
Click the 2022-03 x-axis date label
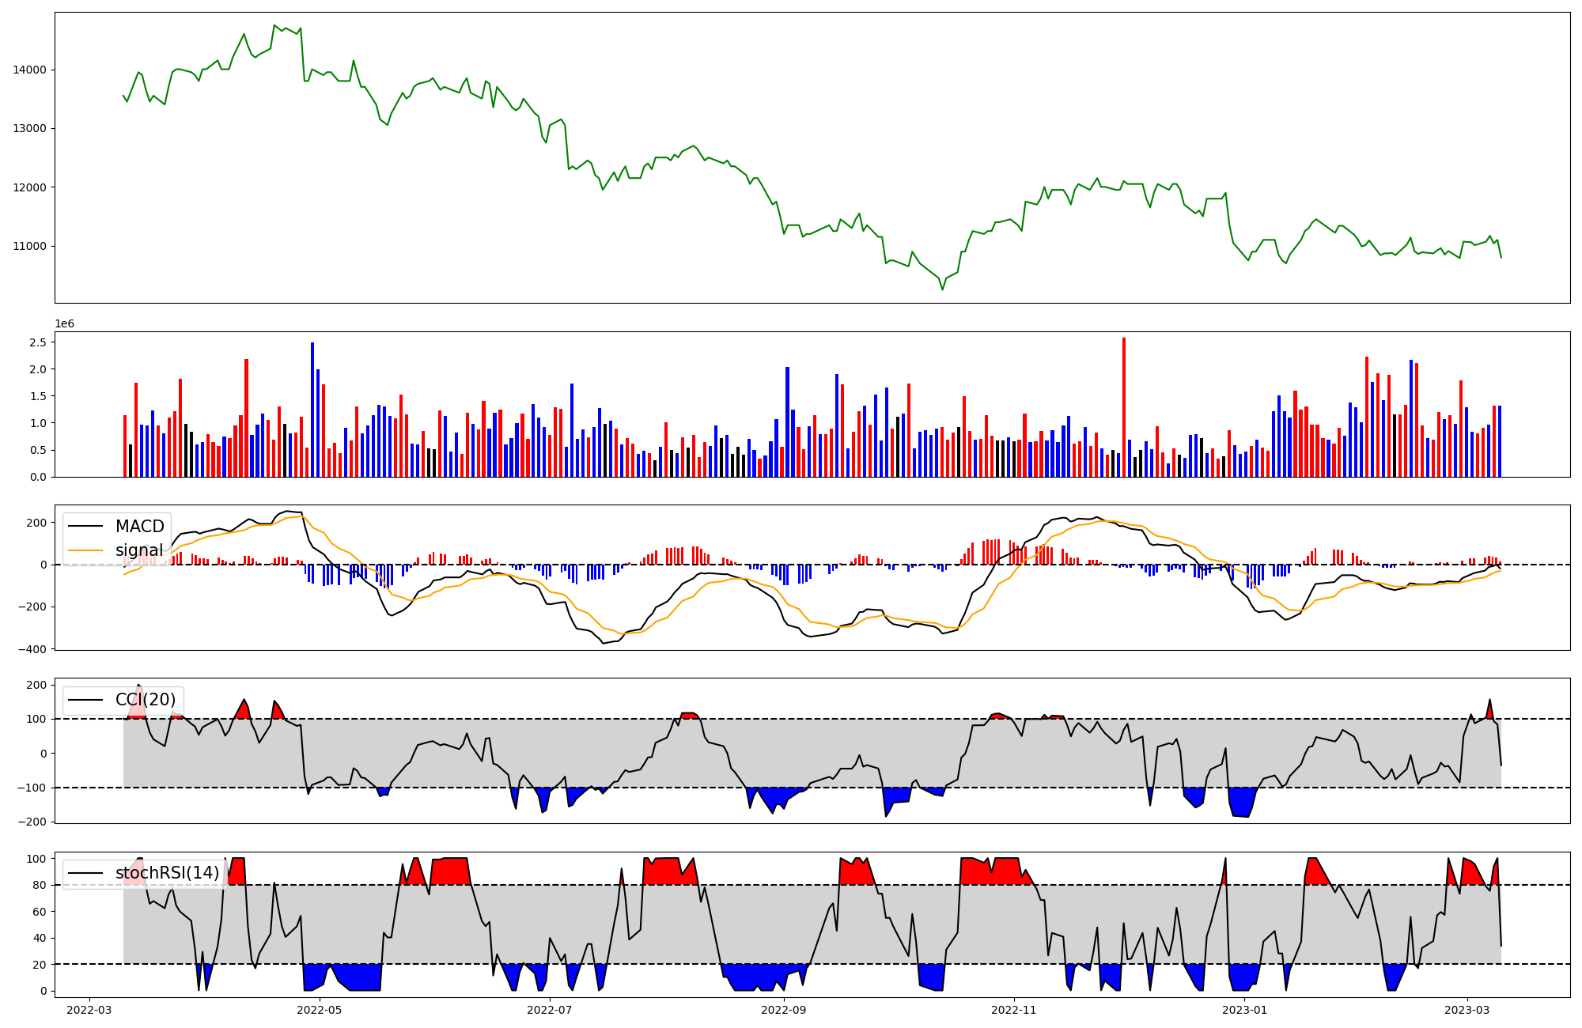89,1010
